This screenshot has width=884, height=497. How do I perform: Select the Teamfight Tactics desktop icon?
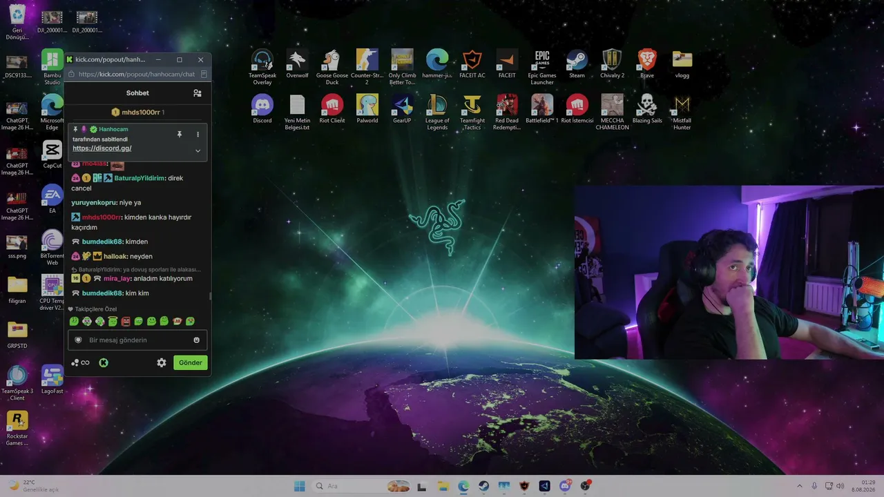coord(472,112)
